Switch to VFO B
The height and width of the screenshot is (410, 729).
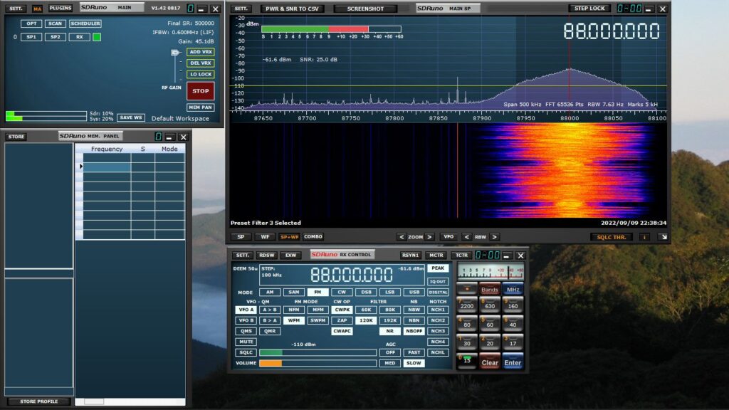point(246,320)
